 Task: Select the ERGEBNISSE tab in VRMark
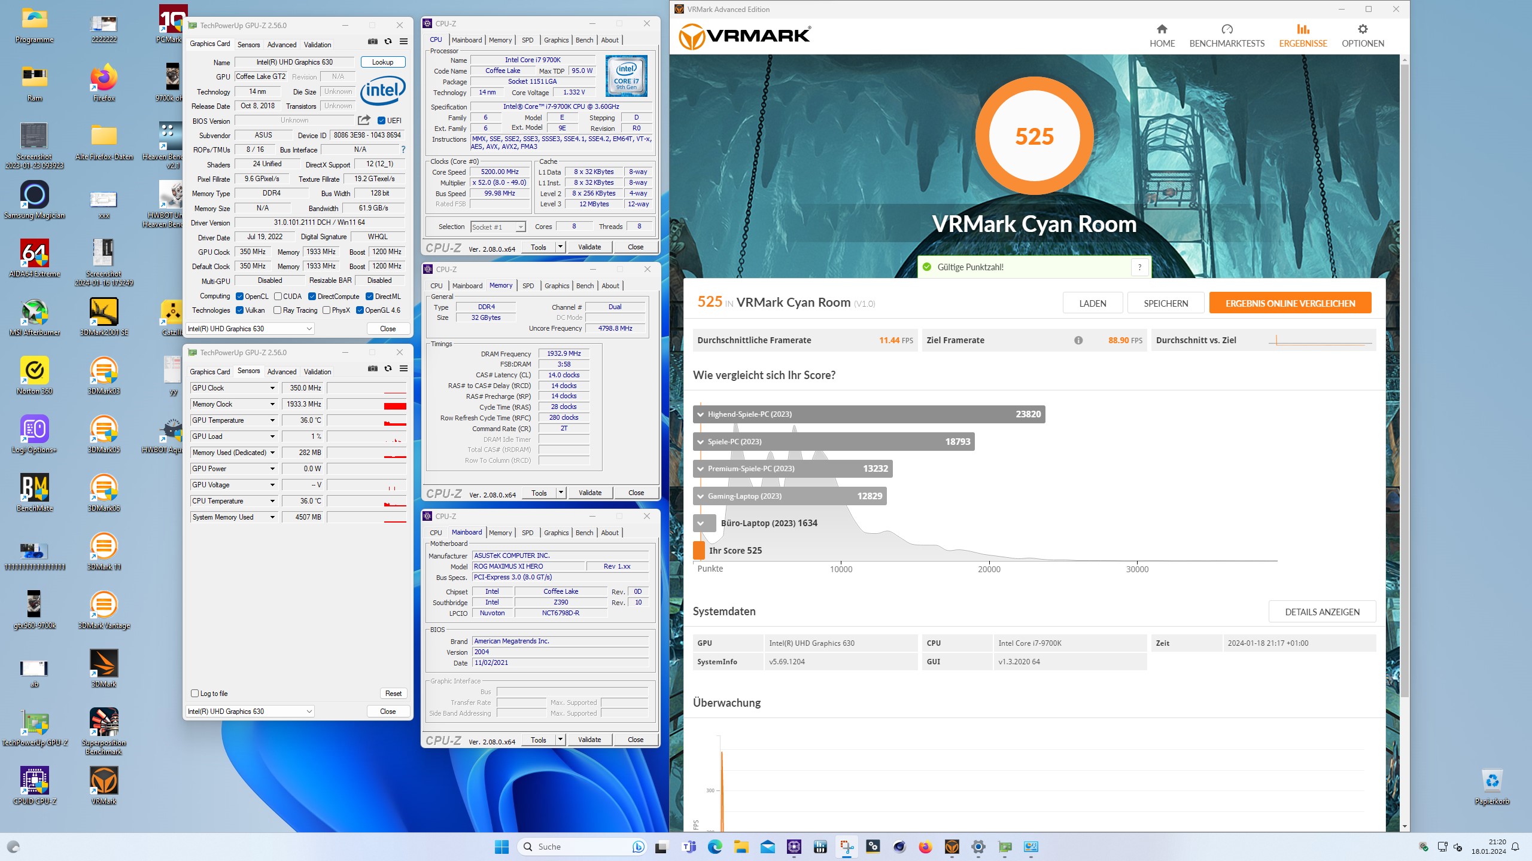tap(1303, 36)
